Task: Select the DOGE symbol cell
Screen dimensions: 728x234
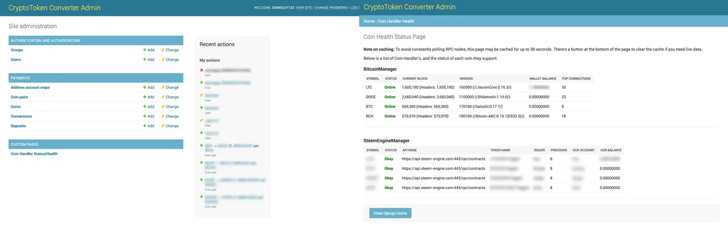Action: coord(371,97)
